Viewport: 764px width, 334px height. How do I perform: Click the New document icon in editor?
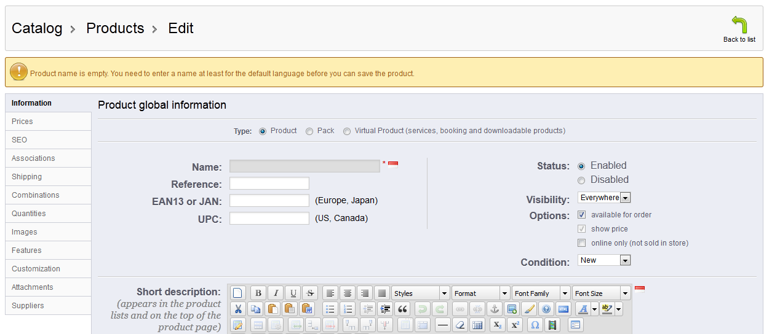coord(237,293)
